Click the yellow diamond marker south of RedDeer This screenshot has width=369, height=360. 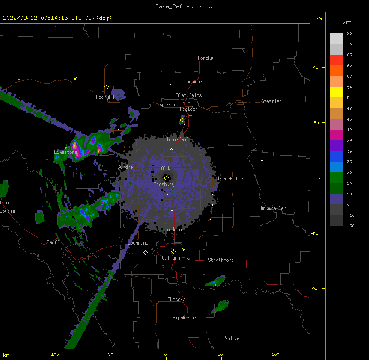182,120
